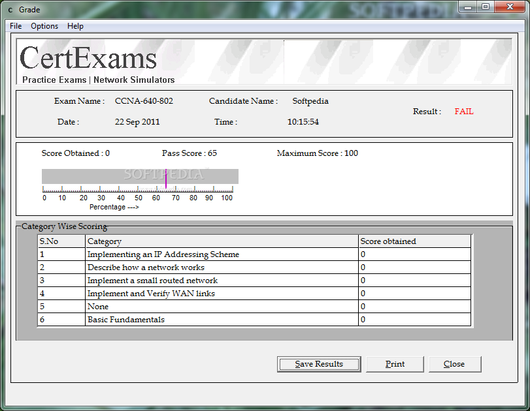Click the red FAIL result text

click(464, 112)
